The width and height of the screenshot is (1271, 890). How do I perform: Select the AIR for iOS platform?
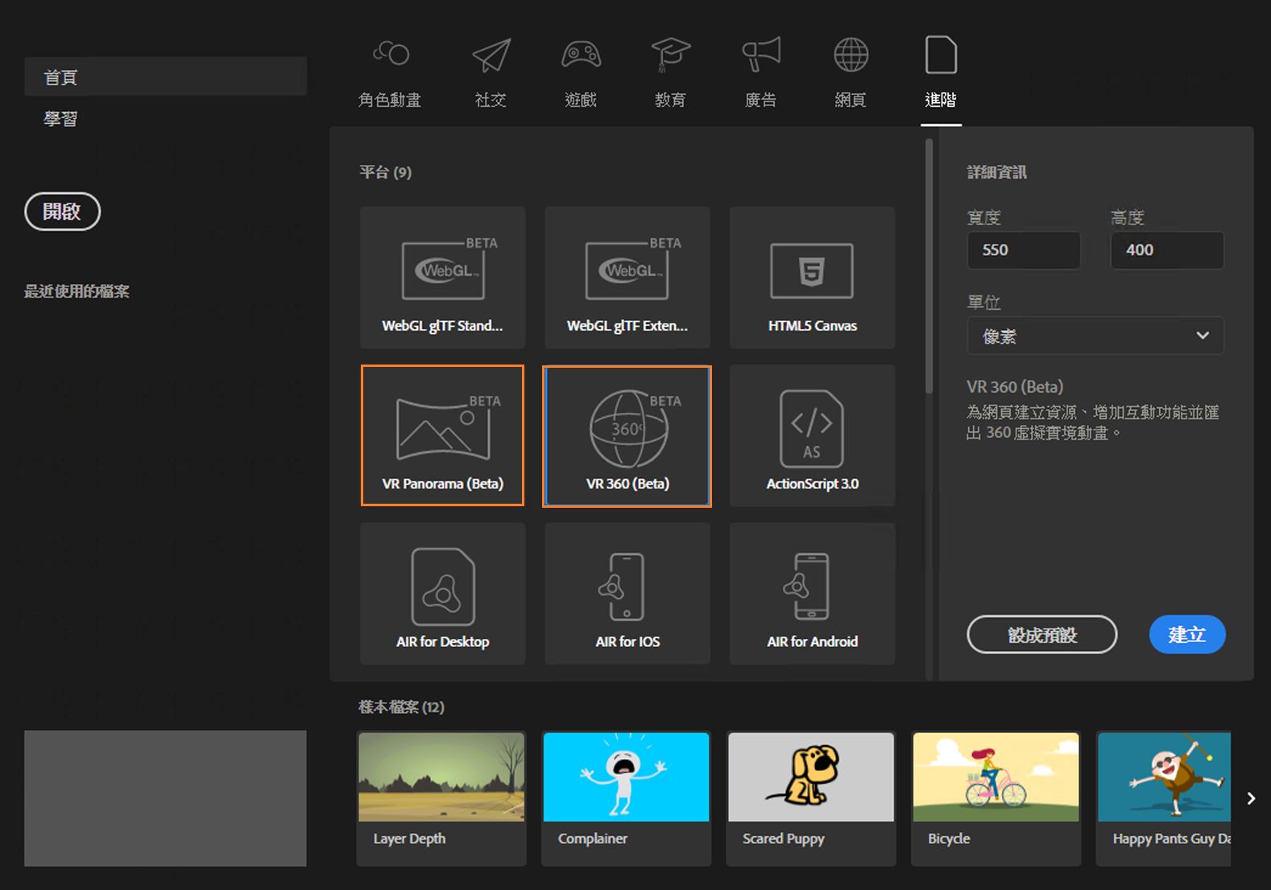click(627, 593)
